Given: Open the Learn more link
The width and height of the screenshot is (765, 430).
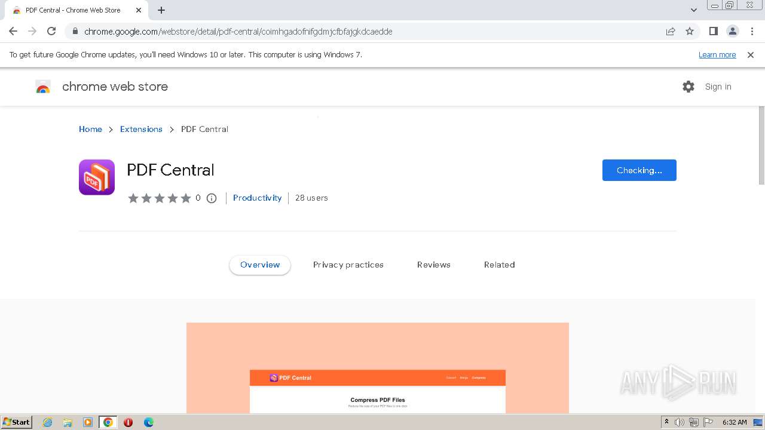Looking at the screenshot, I should click(x=717, y=54).
